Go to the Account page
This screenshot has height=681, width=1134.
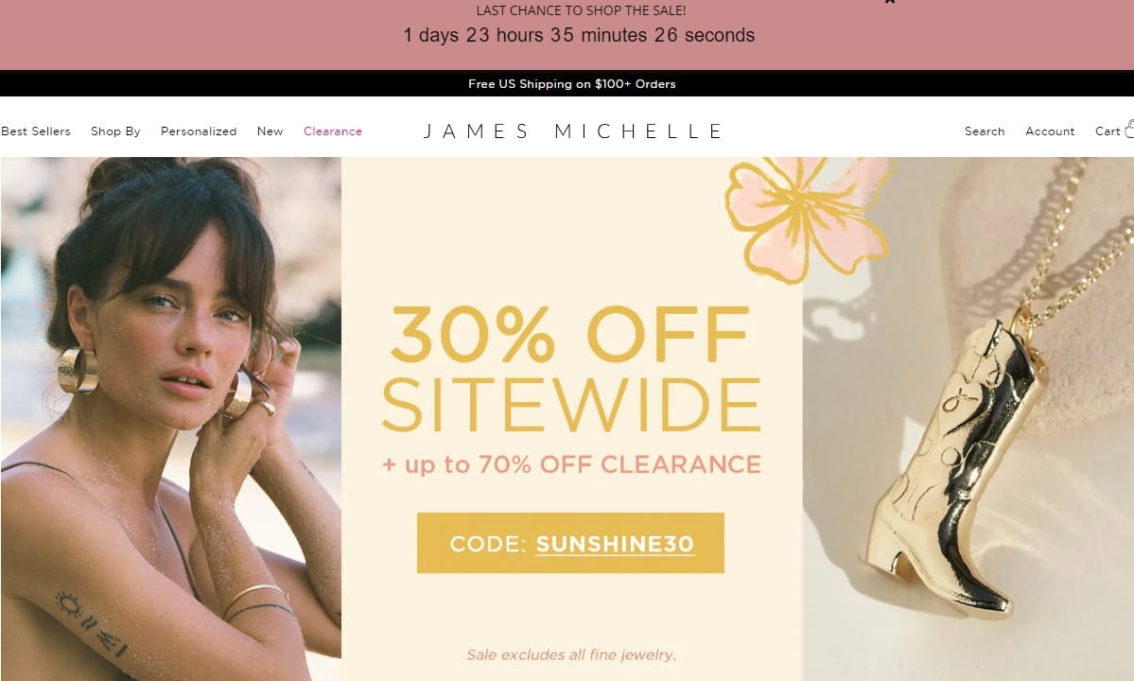pos(1050,131)
